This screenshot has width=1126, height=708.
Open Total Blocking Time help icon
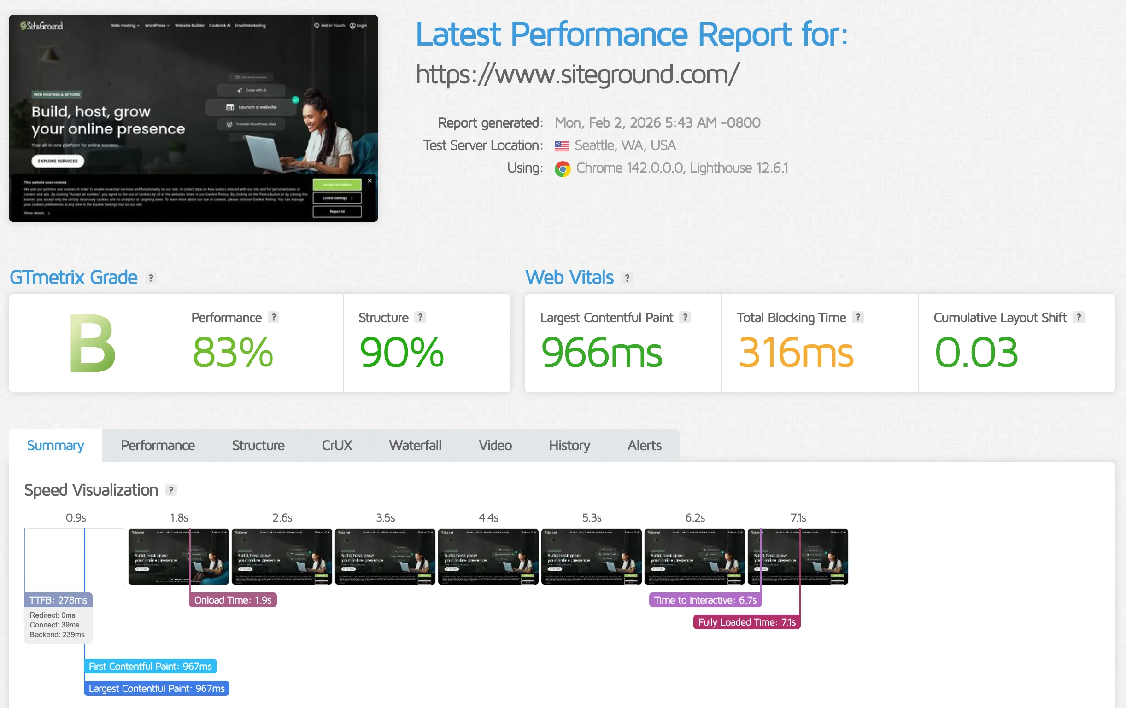(x=858, y=317)
